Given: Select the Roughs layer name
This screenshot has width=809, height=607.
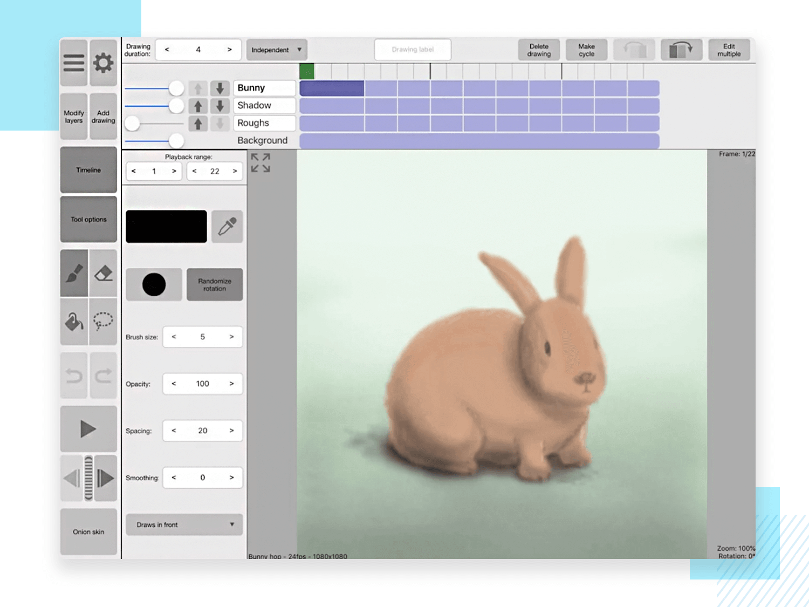Looking at the screenshot, I should coord(264,123).
